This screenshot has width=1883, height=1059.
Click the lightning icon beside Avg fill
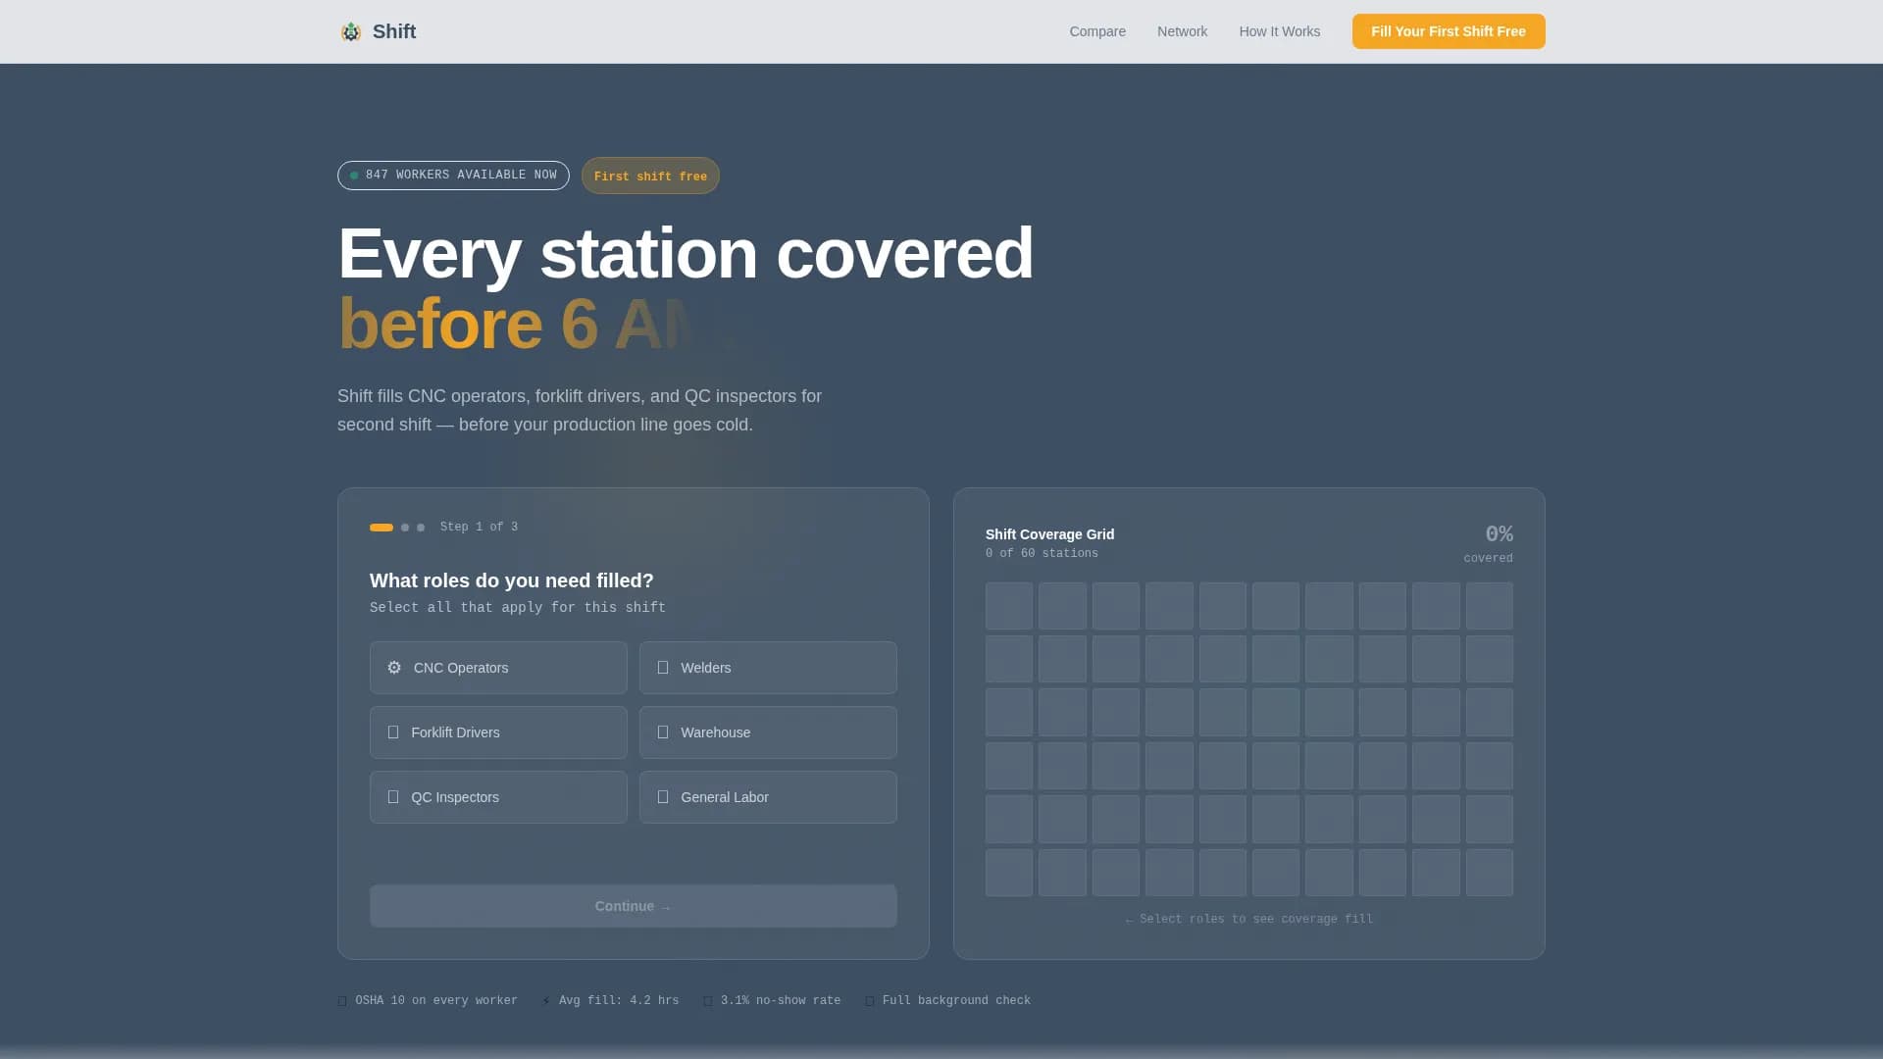point(546,1001)
